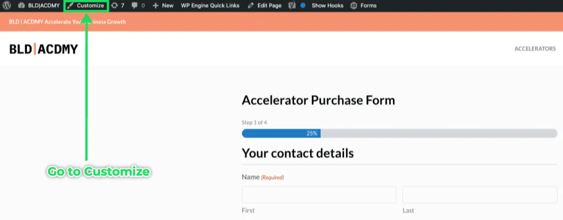Focus the First name input field

[x=319, y=195]
